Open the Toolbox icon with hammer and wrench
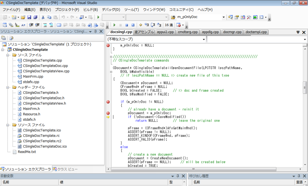The height and width of the screenshot is (186, 308). (x=249, y=17)
